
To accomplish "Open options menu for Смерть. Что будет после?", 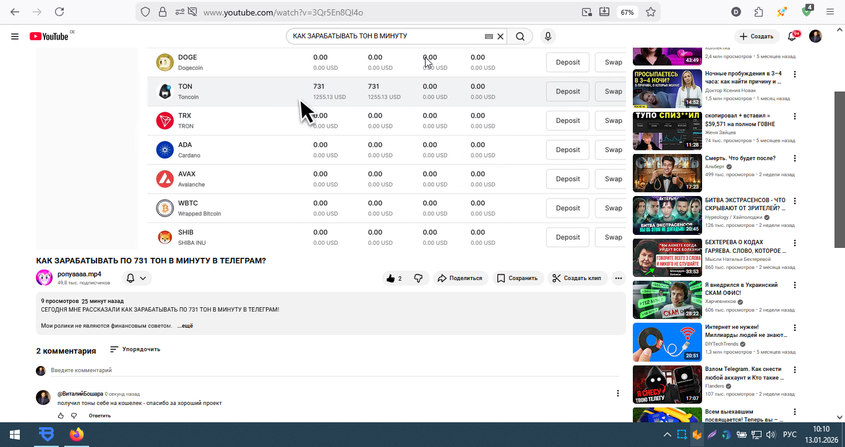I will coord(795,159).
